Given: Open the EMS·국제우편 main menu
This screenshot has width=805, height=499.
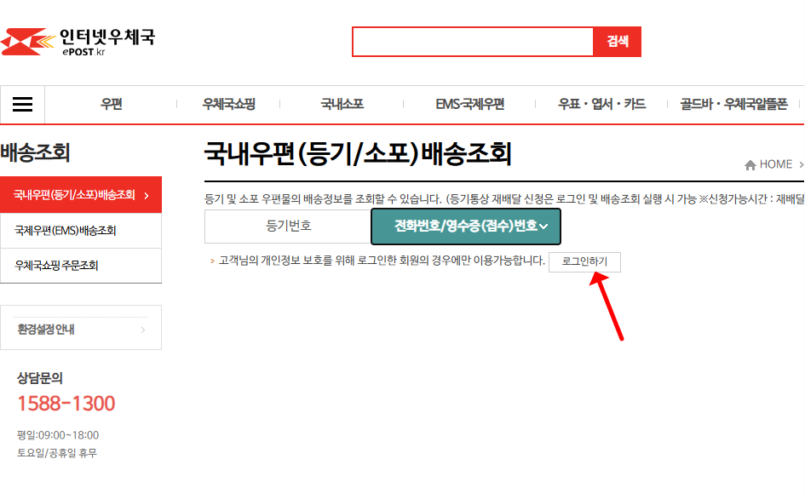Looking at the screenshot, I should [x=469, y=104].
